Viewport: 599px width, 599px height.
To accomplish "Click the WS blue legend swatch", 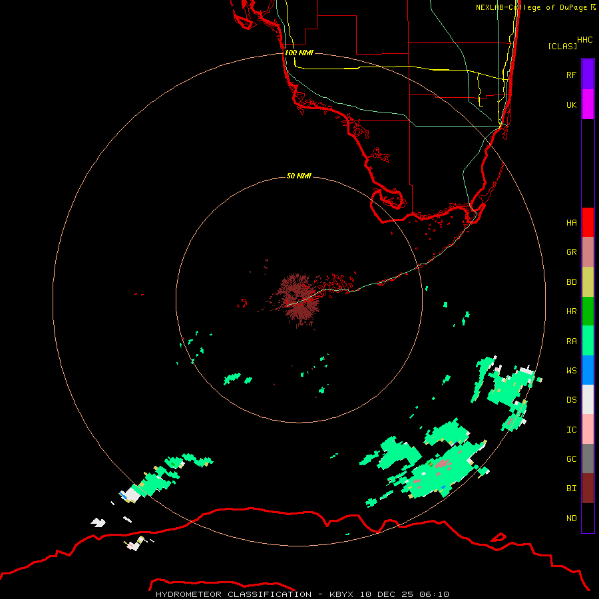I will (x=588, y=370).
